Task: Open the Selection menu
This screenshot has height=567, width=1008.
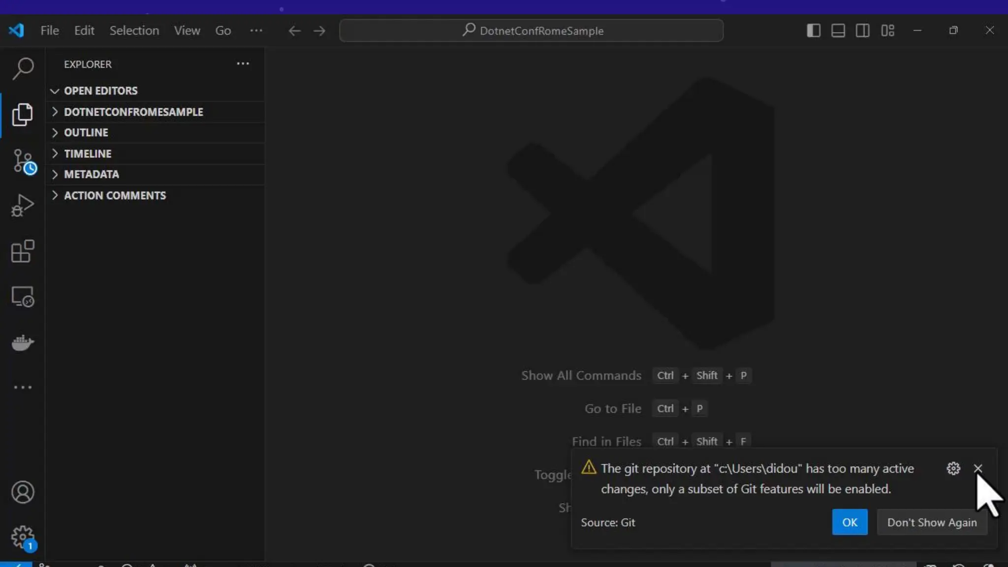Action: [x=134, y=31]
